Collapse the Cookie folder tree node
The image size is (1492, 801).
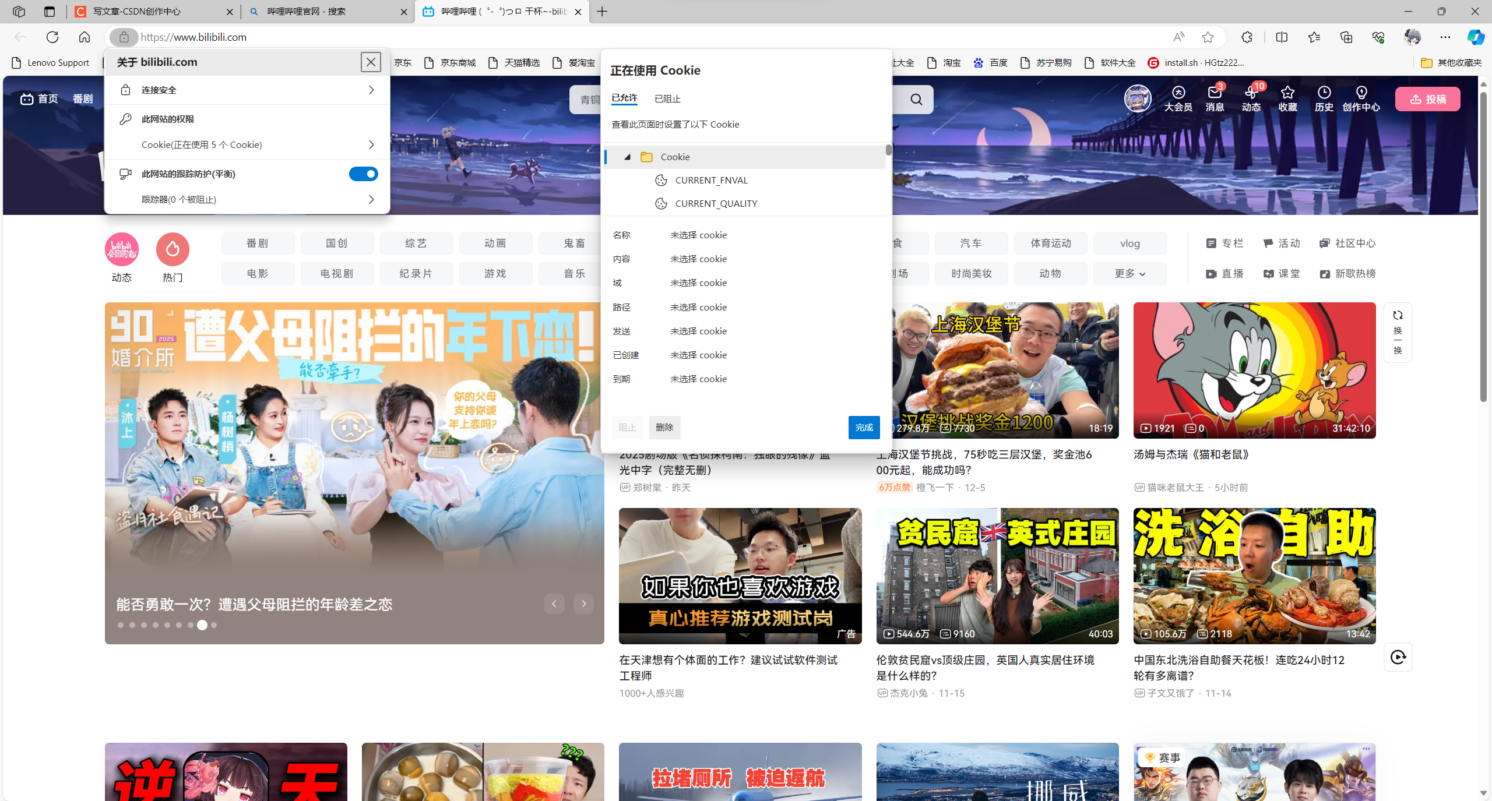point(627,157)
